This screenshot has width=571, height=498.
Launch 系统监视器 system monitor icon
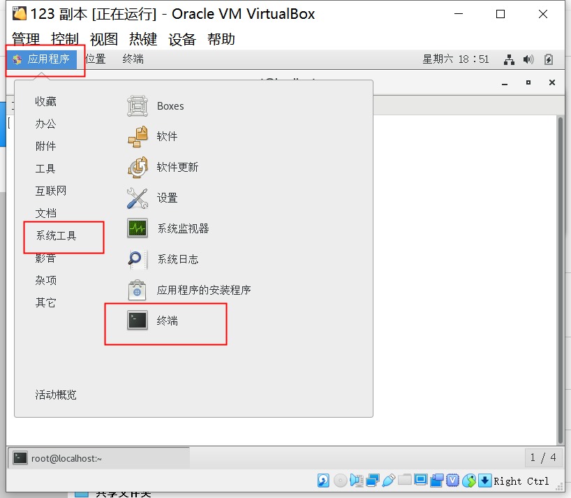(138, 228)
